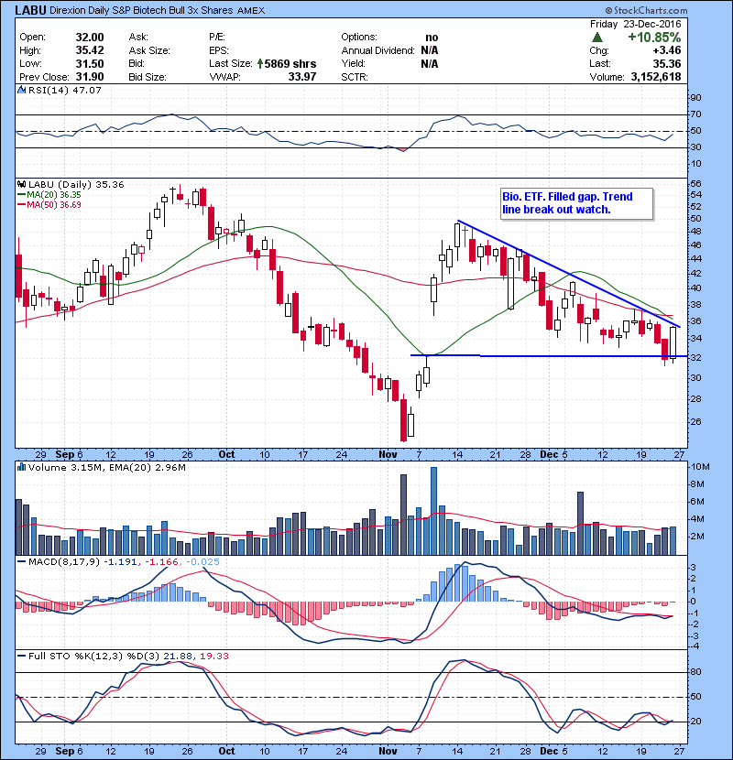
Task: Click the VWAP value 33.97
Action: 301,77
